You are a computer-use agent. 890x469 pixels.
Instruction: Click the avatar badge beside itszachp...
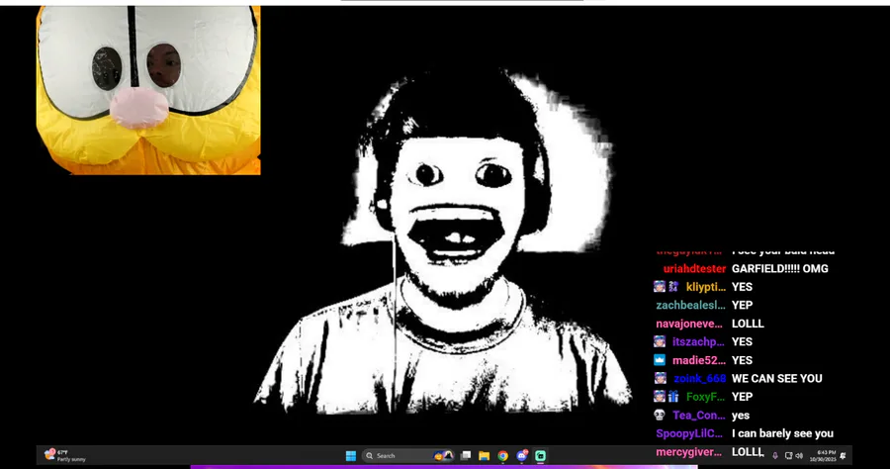(660, 341)
